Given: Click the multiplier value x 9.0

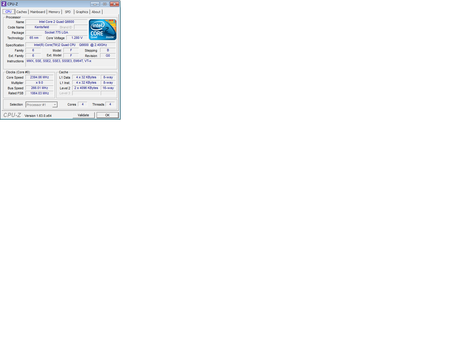Looking at the screenshot, I should coord(39,82).
